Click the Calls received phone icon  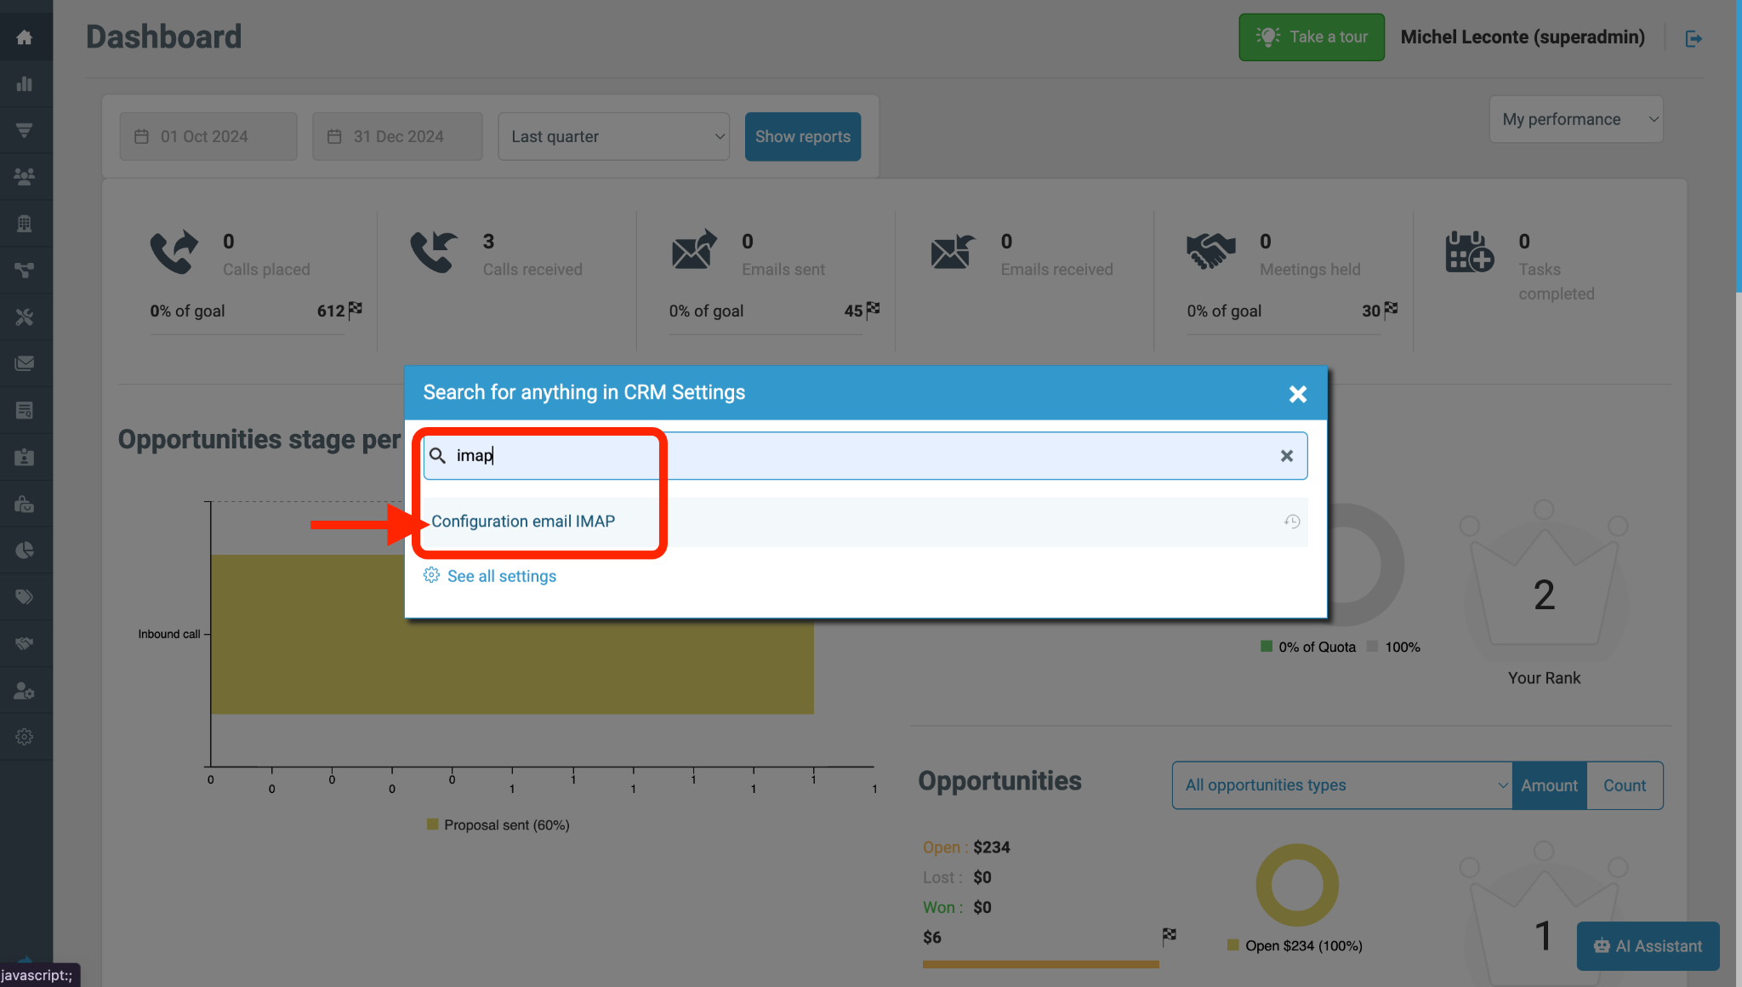pyautogui.click(x=434, y=252)
